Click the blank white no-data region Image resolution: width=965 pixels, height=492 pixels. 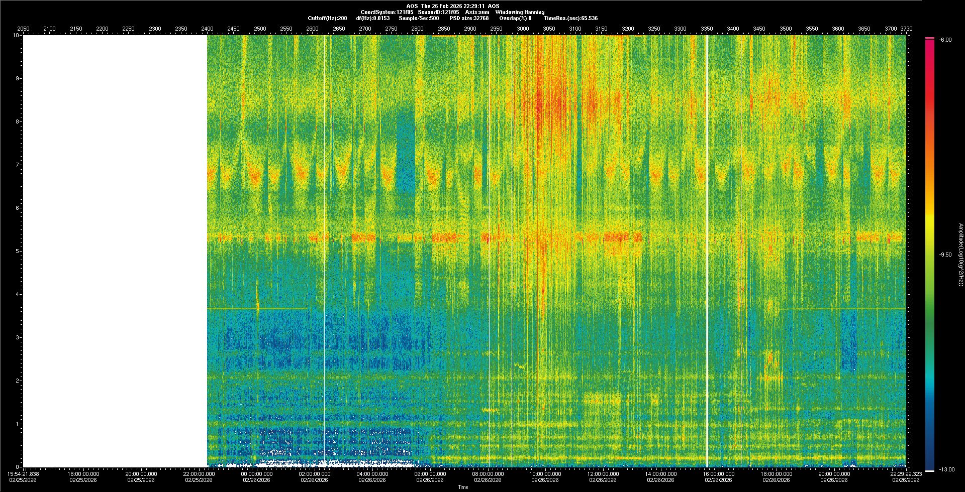pyautogui.click(x=115, y=251)
